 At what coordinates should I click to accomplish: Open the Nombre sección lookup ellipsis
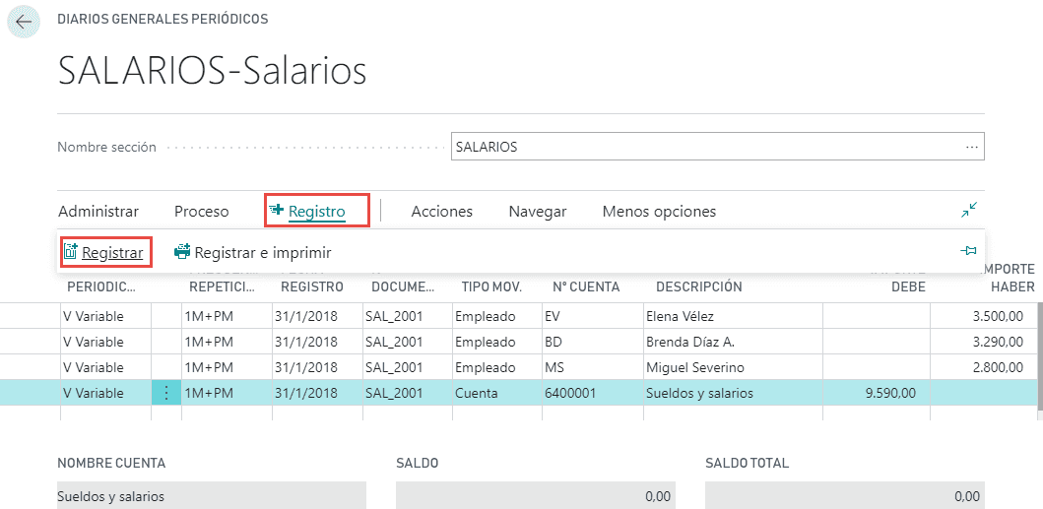(971, 147)
